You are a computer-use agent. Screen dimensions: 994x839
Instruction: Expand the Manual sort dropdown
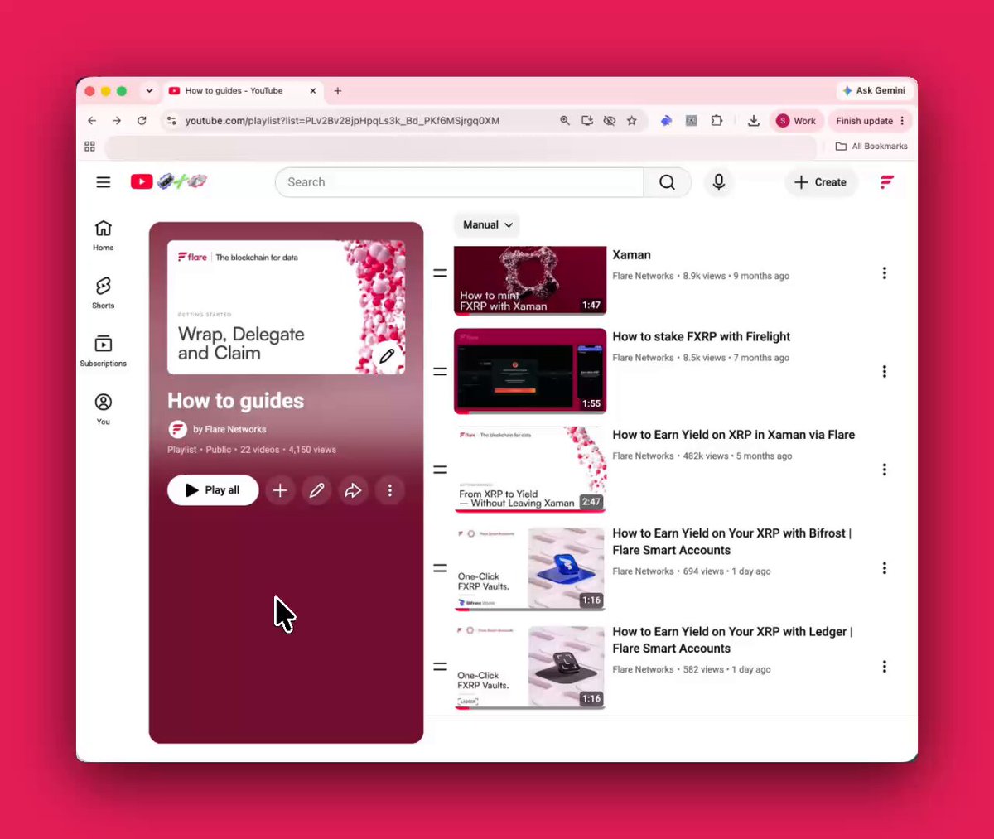tap(487, 224)
